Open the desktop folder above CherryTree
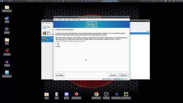This screenshot has height=103, width=183. tap(7, 41)
